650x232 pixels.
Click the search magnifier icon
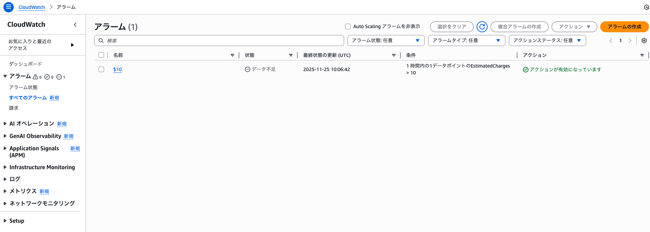pos(101,40)
